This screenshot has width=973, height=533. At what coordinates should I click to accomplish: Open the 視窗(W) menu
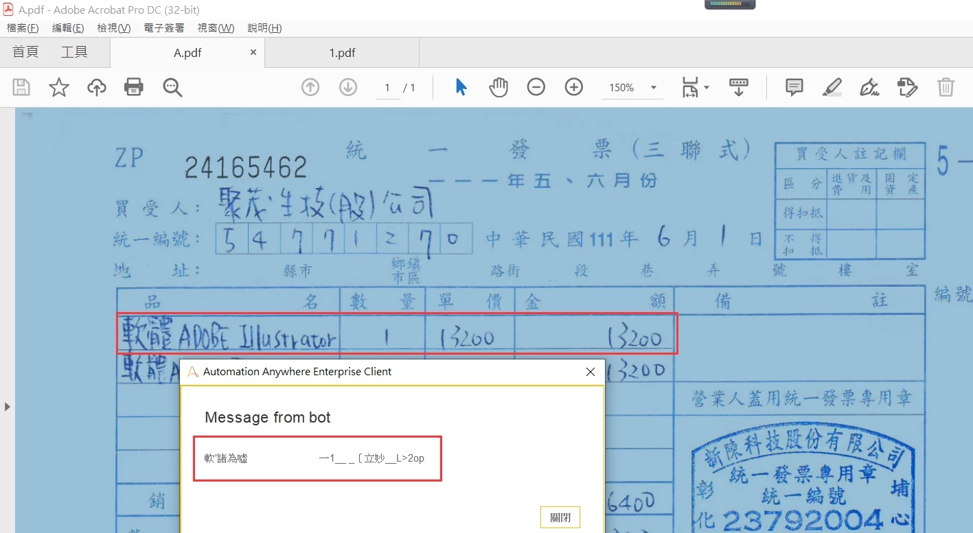pos(216,28)
